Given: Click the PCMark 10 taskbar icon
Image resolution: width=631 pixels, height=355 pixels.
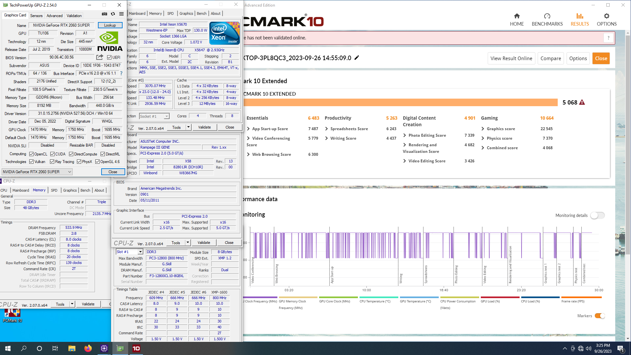Looking at the screenshot, I should (136, 348).
